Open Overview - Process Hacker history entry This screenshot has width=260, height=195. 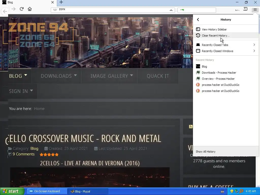click(x=225, y=79)
